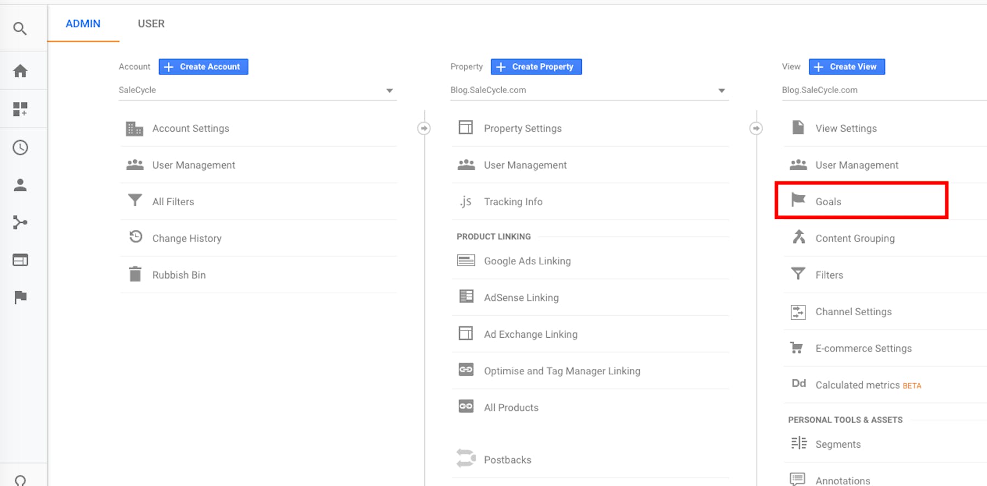
Task: Click arrow button between Account and Property columns
Action: [424, 129]
